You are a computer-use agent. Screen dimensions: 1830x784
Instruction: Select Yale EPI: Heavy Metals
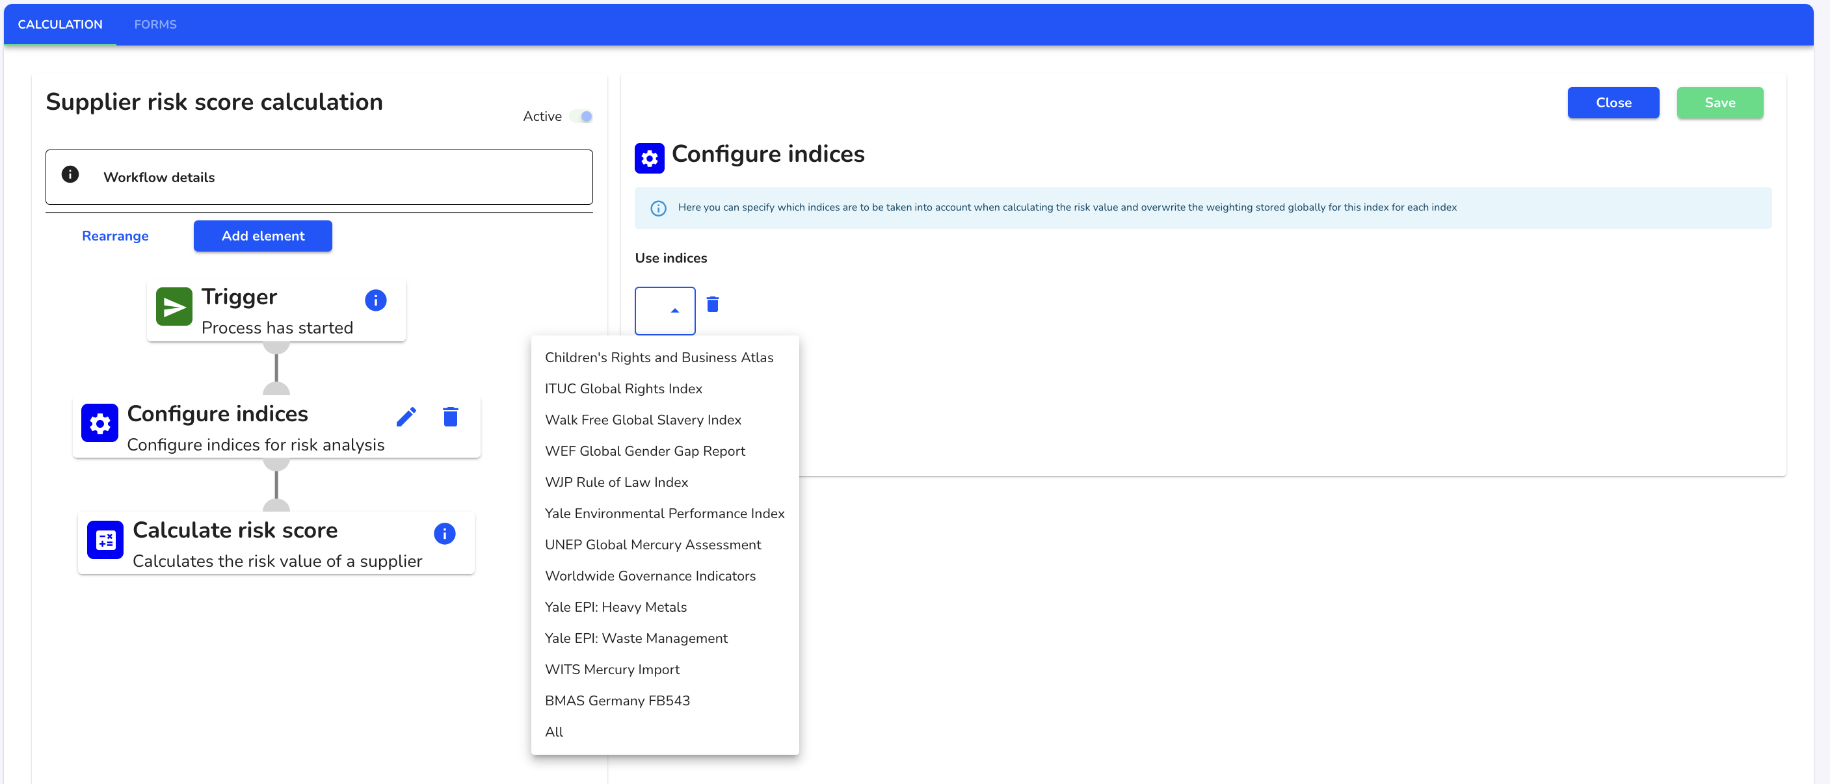pos(665,607)
